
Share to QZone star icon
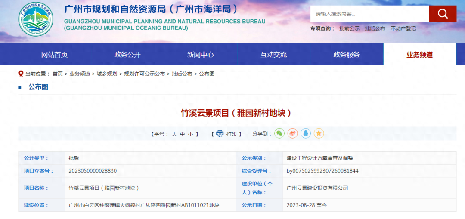point(319,134)
